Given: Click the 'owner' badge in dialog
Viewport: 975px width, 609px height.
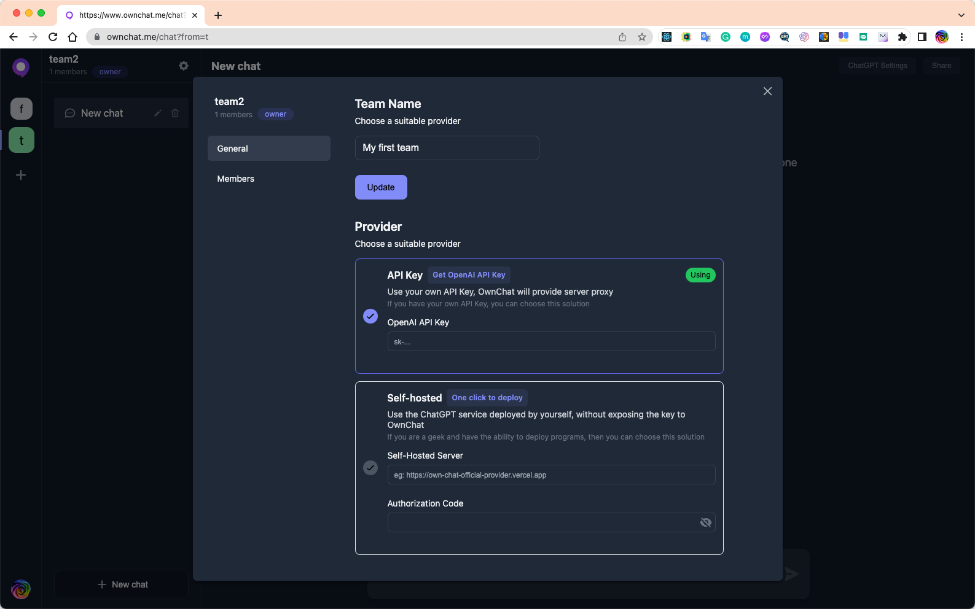Looking at the screenshot, I should coord(275,114).
